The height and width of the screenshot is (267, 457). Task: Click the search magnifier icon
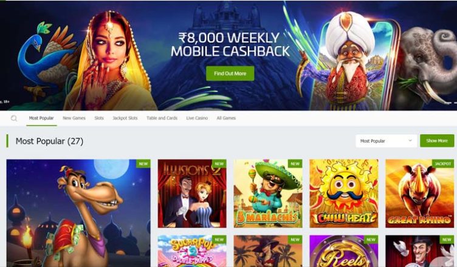[x=14, y=118]
